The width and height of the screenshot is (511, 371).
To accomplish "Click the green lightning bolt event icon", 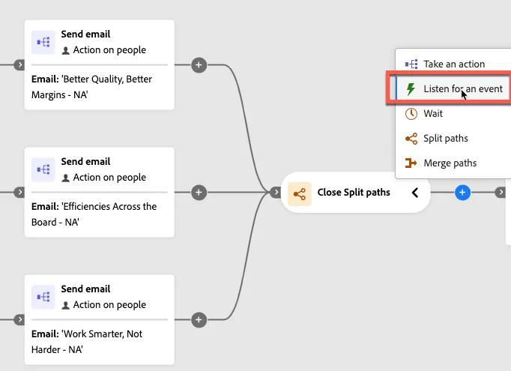I will (411, 88).
